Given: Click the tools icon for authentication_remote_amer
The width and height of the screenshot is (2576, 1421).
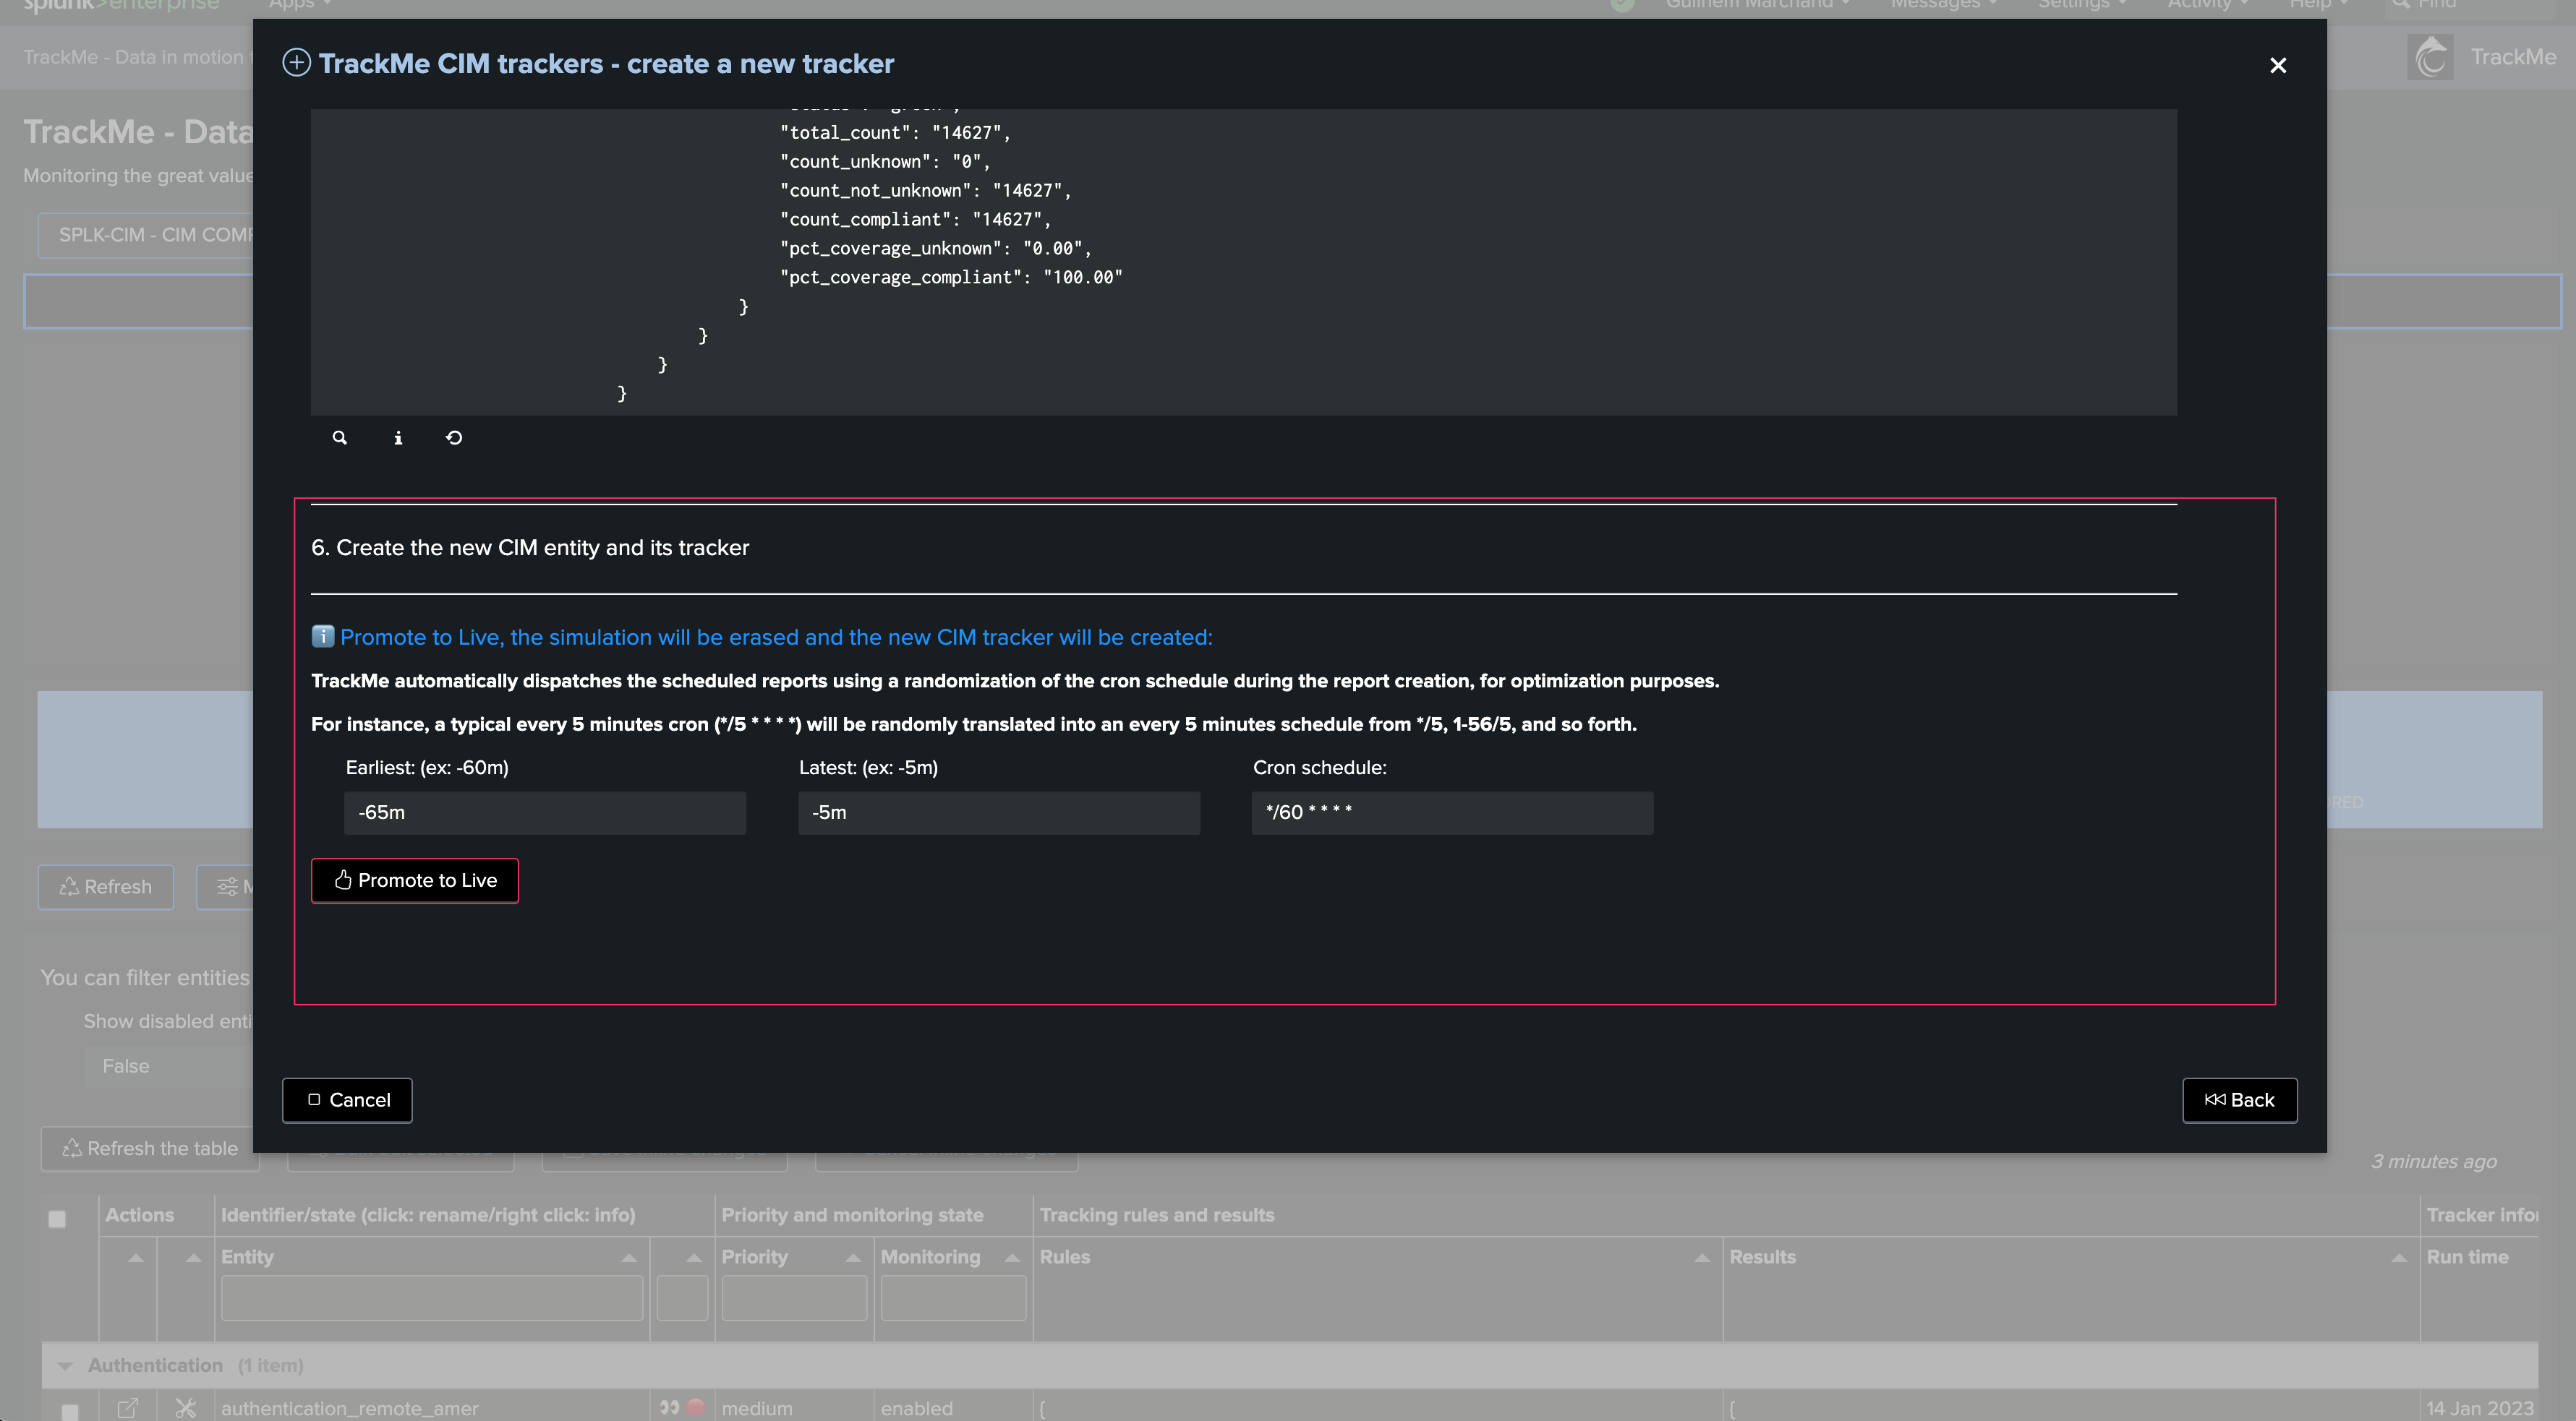Looking at the screenshot, I should point(185,1408).
